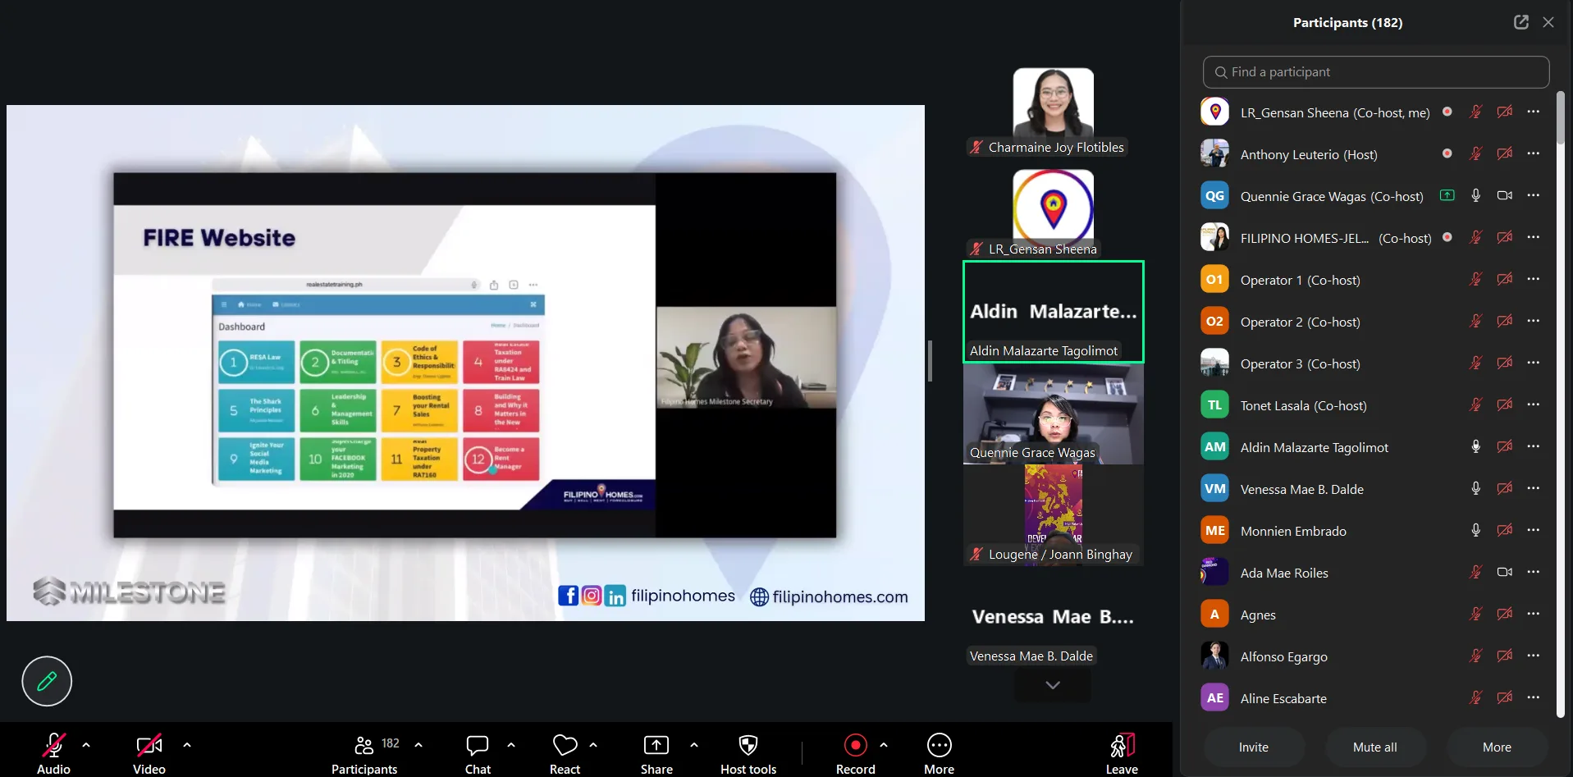Toggle the Participants panel from the toolbar
Image resolution: width=1573 pixels, height=777 pixels.
click(x=364, y=753)
